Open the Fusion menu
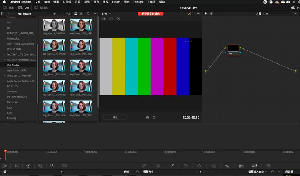The image size is (300, 176). pyautogui.click(x=116, y=2)
